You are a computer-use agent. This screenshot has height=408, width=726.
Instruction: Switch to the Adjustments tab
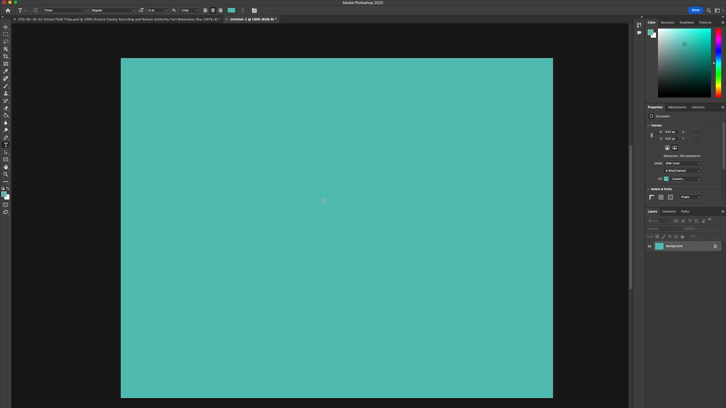(677, 107)
